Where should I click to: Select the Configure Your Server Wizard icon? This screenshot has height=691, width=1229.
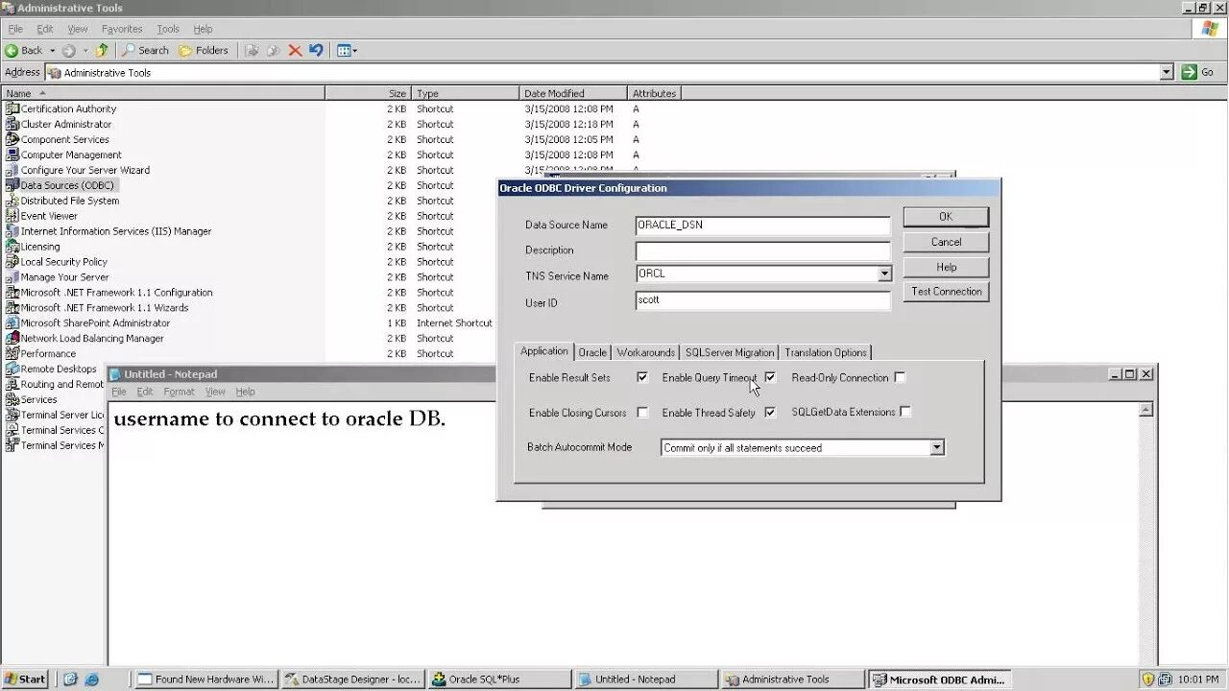(12, 170)
